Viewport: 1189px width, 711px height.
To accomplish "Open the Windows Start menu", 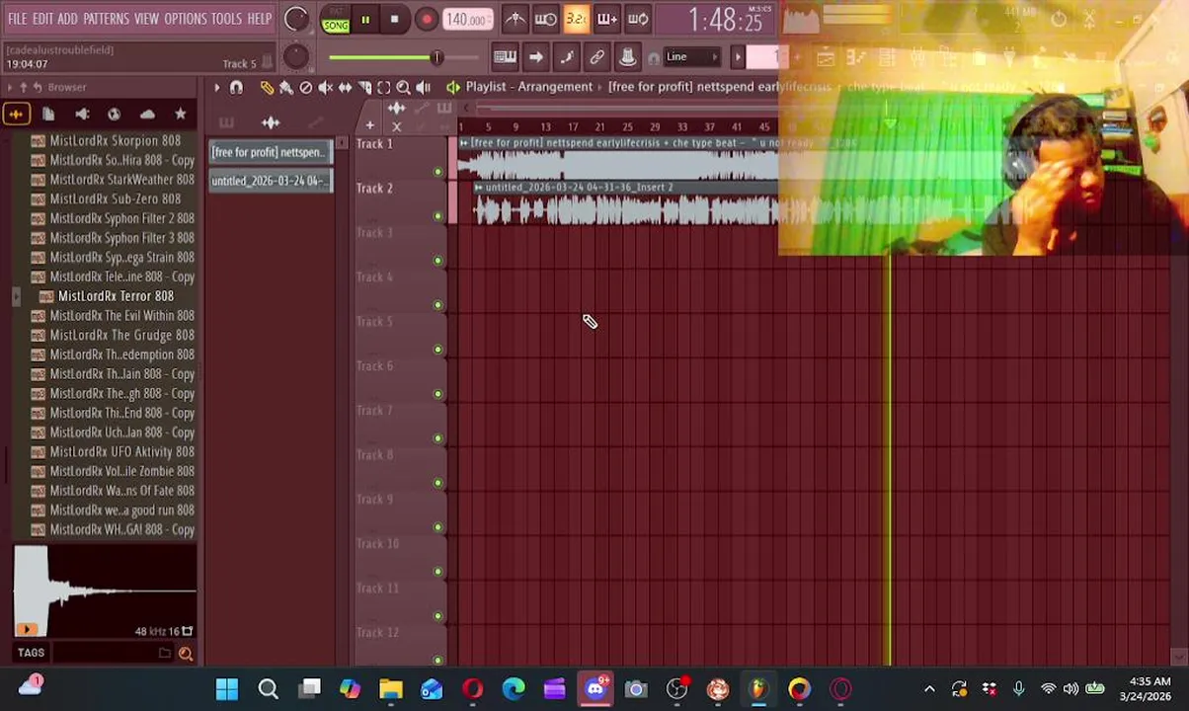I will click(227, 688).
